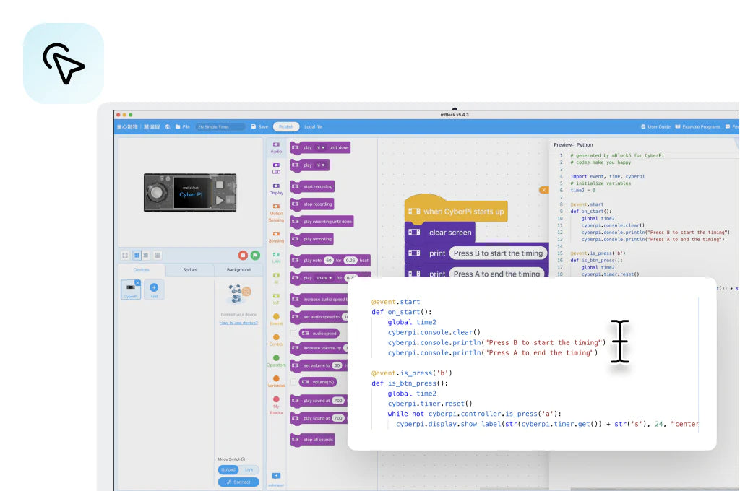Viewport: 740px width, 491px height.
Task: Select the LED block category
Action: coord(276,168)
